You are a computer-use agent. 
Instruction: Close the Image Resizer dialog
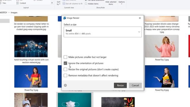tap(140, 18)
